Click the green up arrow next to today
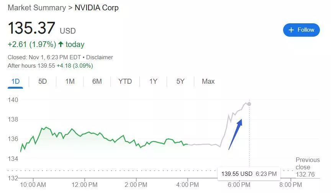This screenshot has width=331, height=193. (x=61, y=44)
